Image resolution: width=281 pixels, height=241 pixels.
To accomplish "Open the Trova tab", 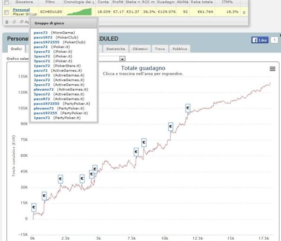I will 160,49.
